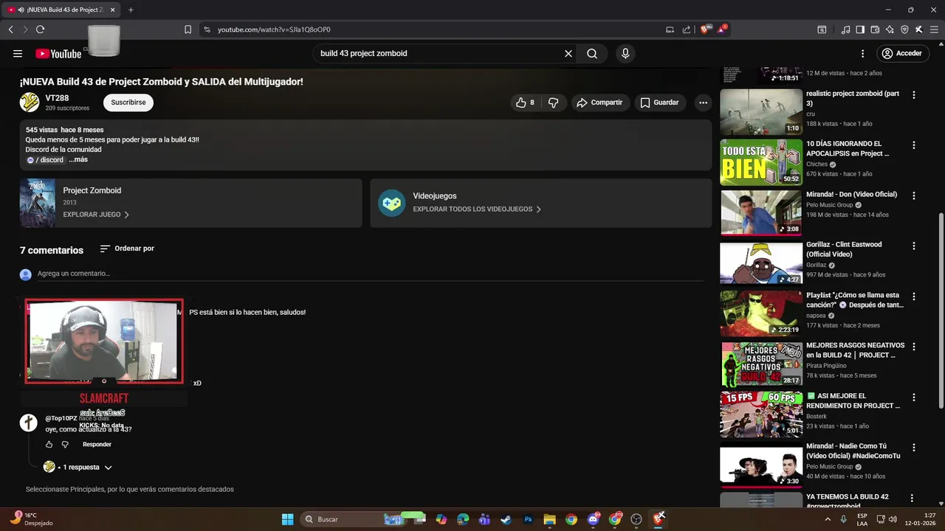Open 'Ordenar por' comment sorting dropdown
945x531 pixels.
pos(127,249)
